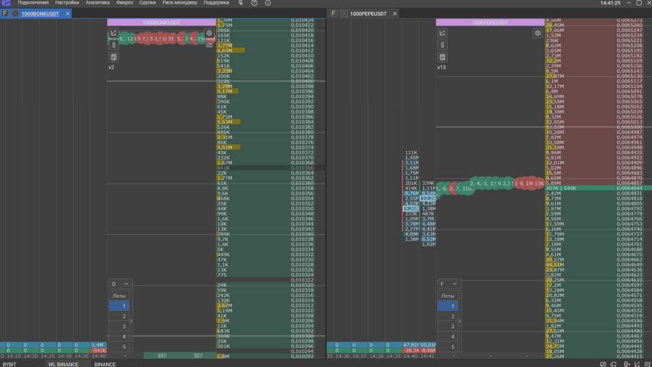Open gear settings for 1000BONKUSDT order book
Screen dimensions: 652x367
209,33
